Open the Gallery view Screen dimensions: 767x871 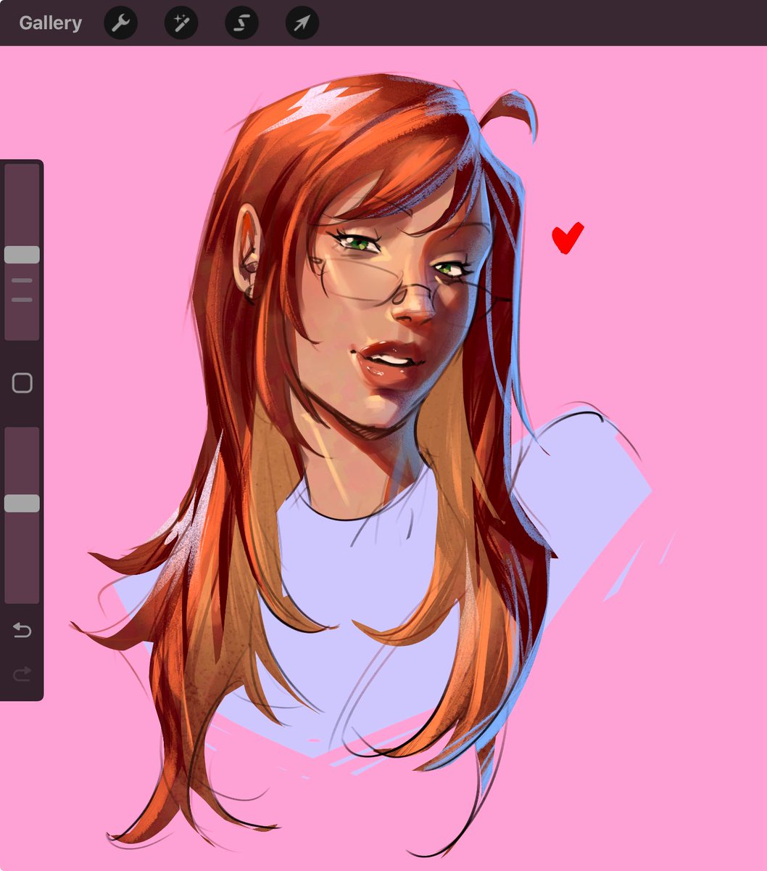[x=50, y=23]
